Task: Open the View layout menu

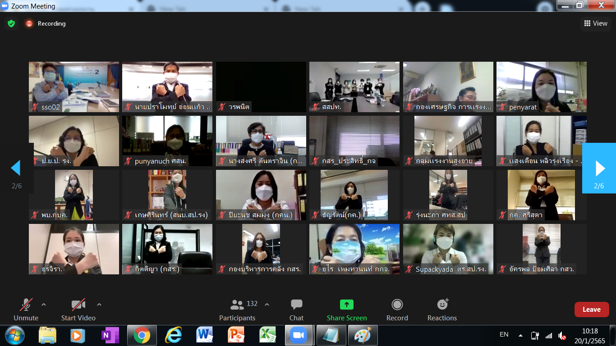Action: (596, 23)
